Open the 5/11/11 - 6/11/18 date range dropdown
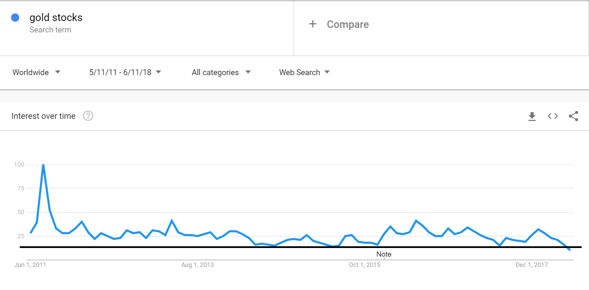Image resolution: width=589 pixels, height=290 pixels. pyautogui.click(x=125, y=72)
